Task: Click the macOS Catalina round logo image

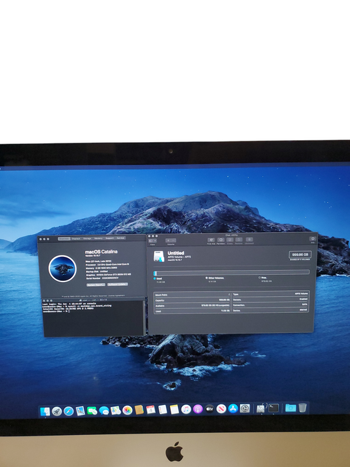Action: point(63,268)
